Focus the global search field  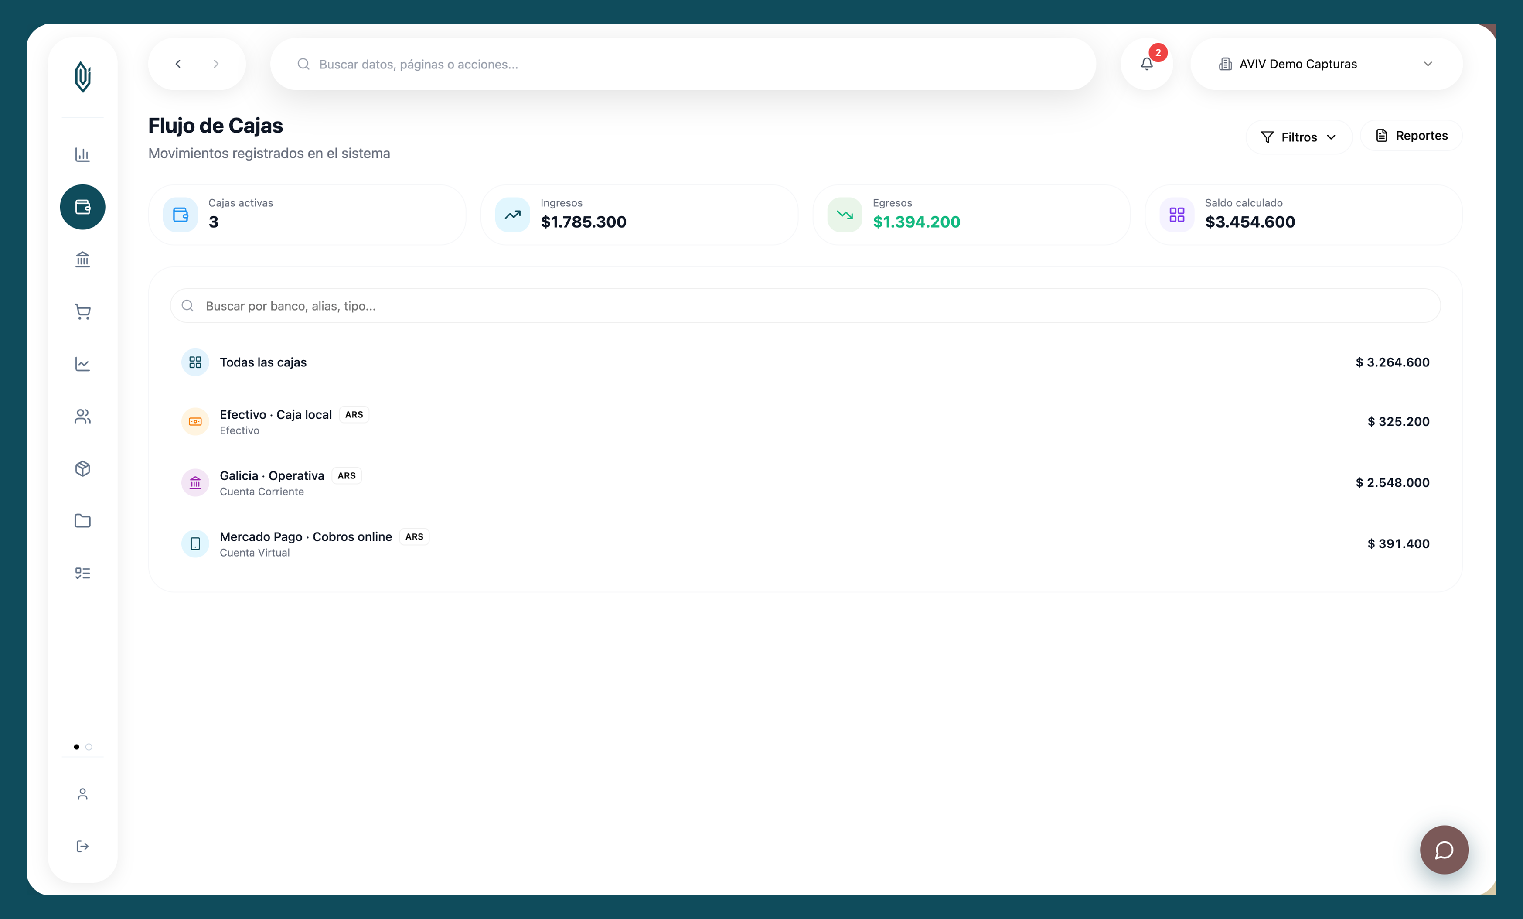pos(683,64)
